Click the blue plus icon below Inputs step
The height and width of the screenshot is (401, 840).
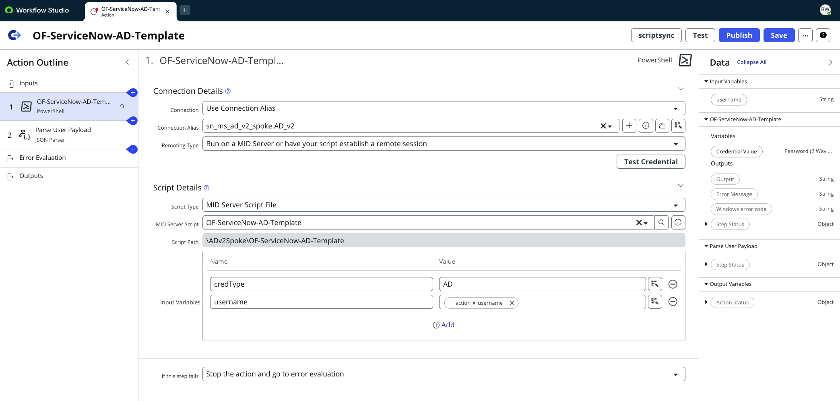(132, 93)
